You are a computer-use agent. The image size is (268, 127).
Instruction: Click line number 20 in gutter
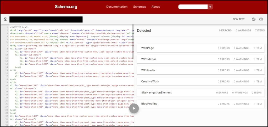tap(7, 85)
